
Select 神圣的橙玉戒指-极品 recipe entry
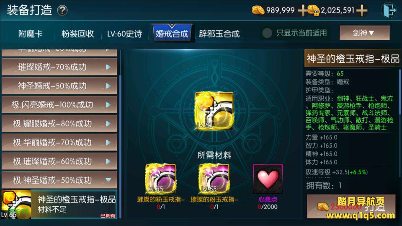59,205
